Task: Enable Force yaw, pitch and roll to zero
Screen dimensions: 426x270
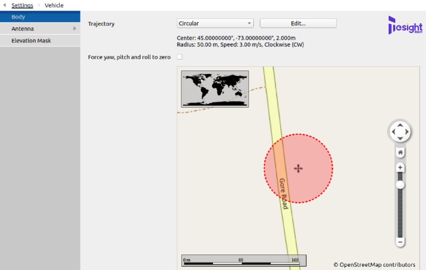Action: click(180, 57)
